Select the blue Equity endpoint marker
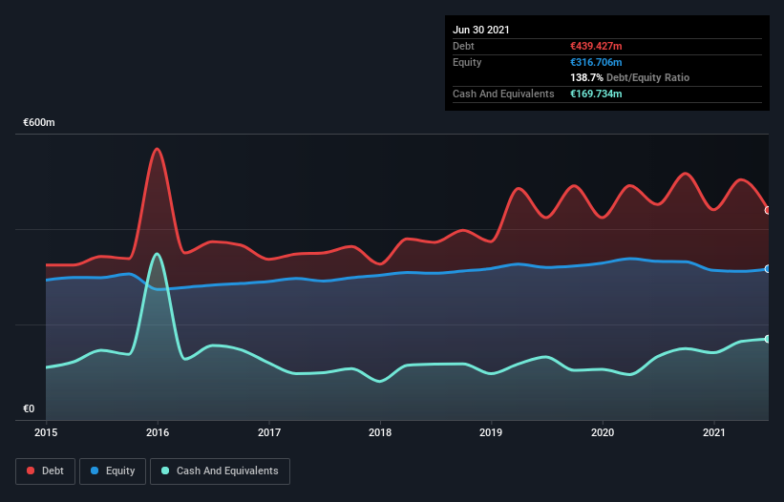The image size is (784, 502). (x=768, y=269)
